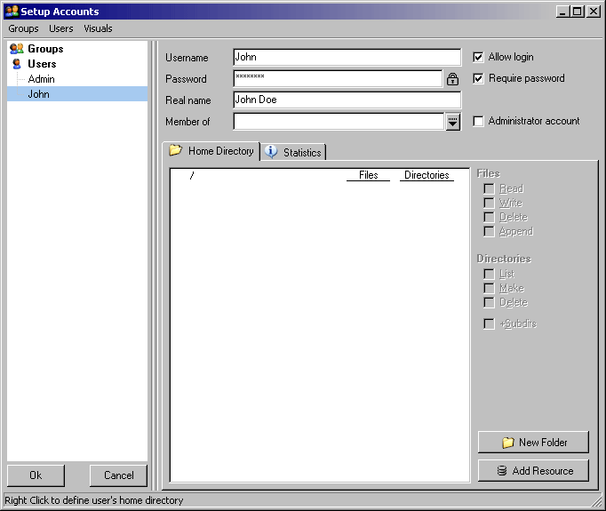Toggle the Require password checkbox

click(478, 78)
